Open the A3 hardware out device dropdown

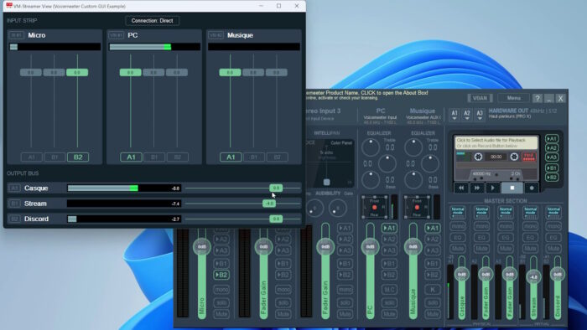point(480,115)
